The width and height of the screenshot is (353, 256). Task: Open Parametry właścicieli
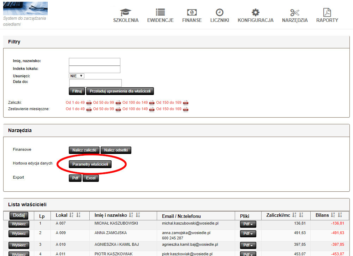click(90, 164)
